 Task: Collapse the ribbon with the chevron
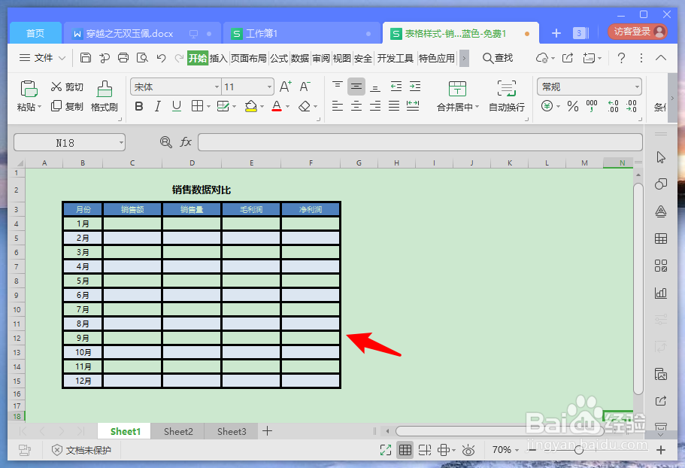(x=660, y=58)
